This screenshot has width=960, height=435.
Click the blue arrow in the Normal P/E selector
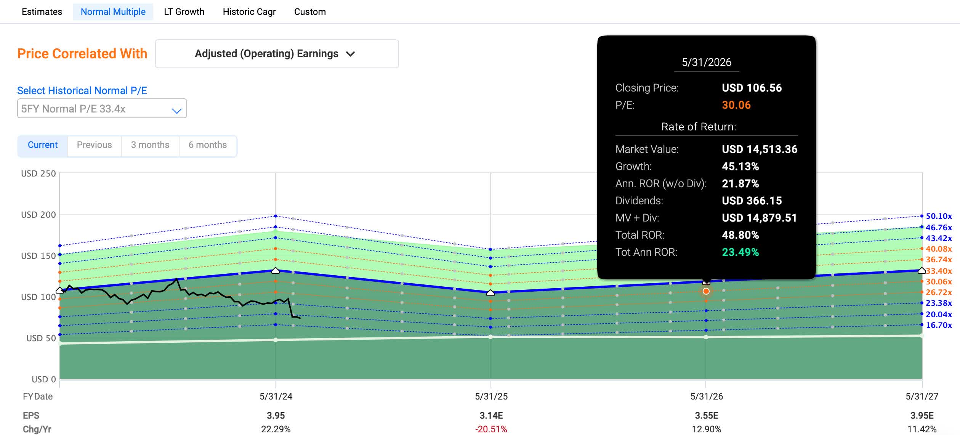tap(176, 111)
